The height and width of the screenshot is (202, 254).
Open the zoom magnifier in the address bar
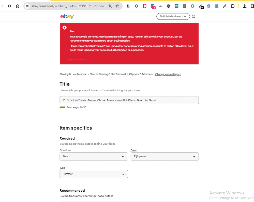click(110, 6)
